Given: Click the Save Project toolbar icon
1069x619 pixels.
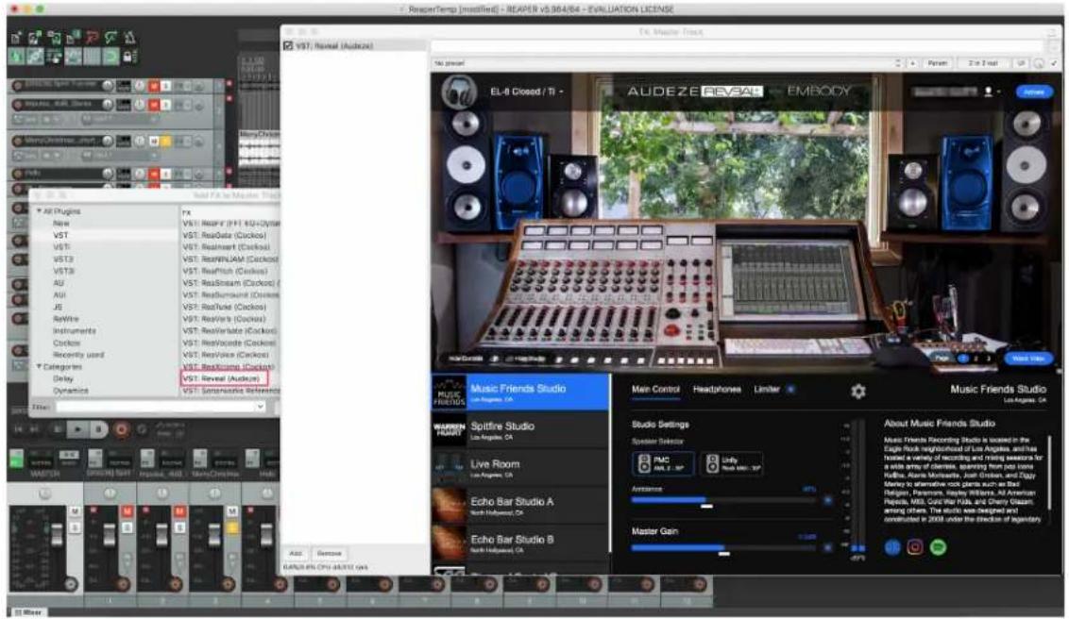Looking at the screenshot, I should 55,38.
